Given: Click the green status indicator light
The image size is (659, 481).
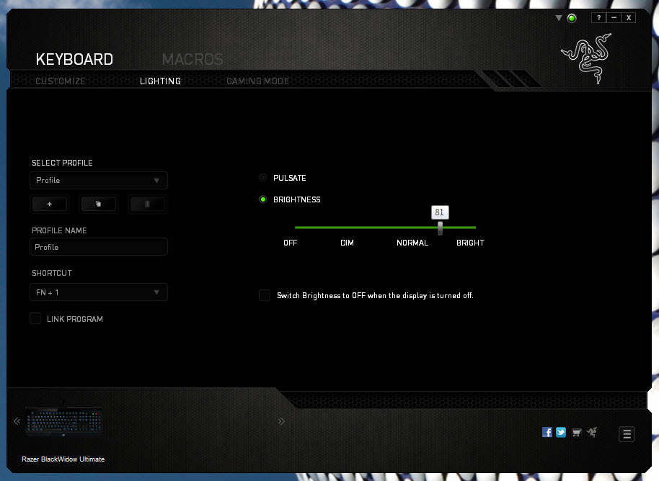Looking at the screenshot, I should click(x=572, y=18).
